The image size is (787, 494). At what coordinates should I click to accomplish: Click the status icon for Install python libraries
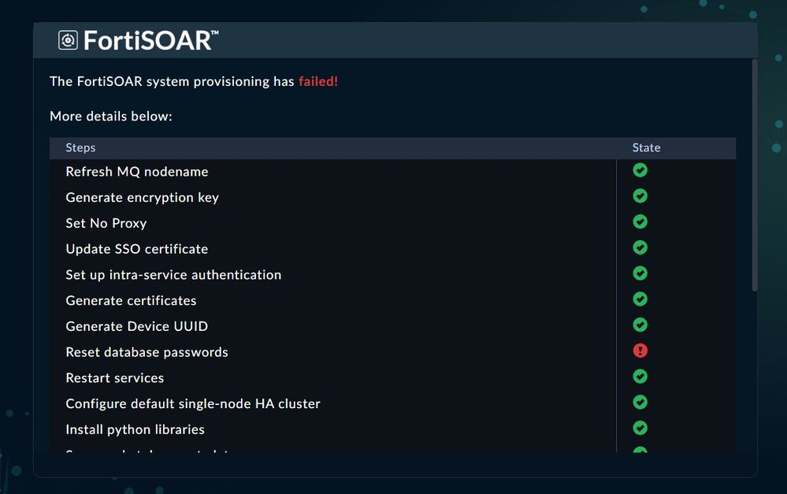640,428
